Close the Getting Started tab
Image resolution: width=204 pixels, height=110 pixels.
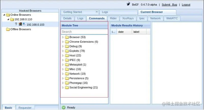[97, 11]
